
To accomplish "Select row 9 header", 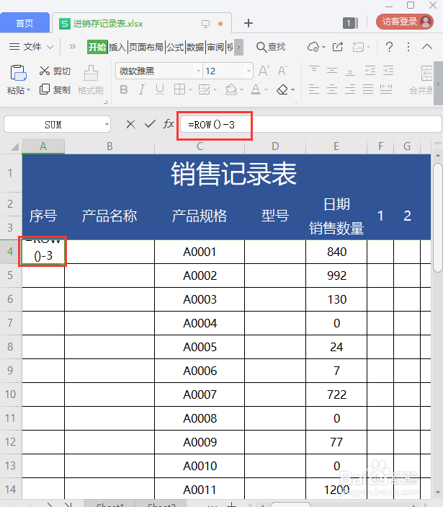I will click(x=10, y=371).
